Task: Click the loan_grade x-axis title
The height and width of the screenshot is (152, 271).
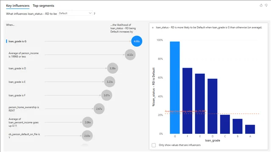Action: click(x=213, y=141)
